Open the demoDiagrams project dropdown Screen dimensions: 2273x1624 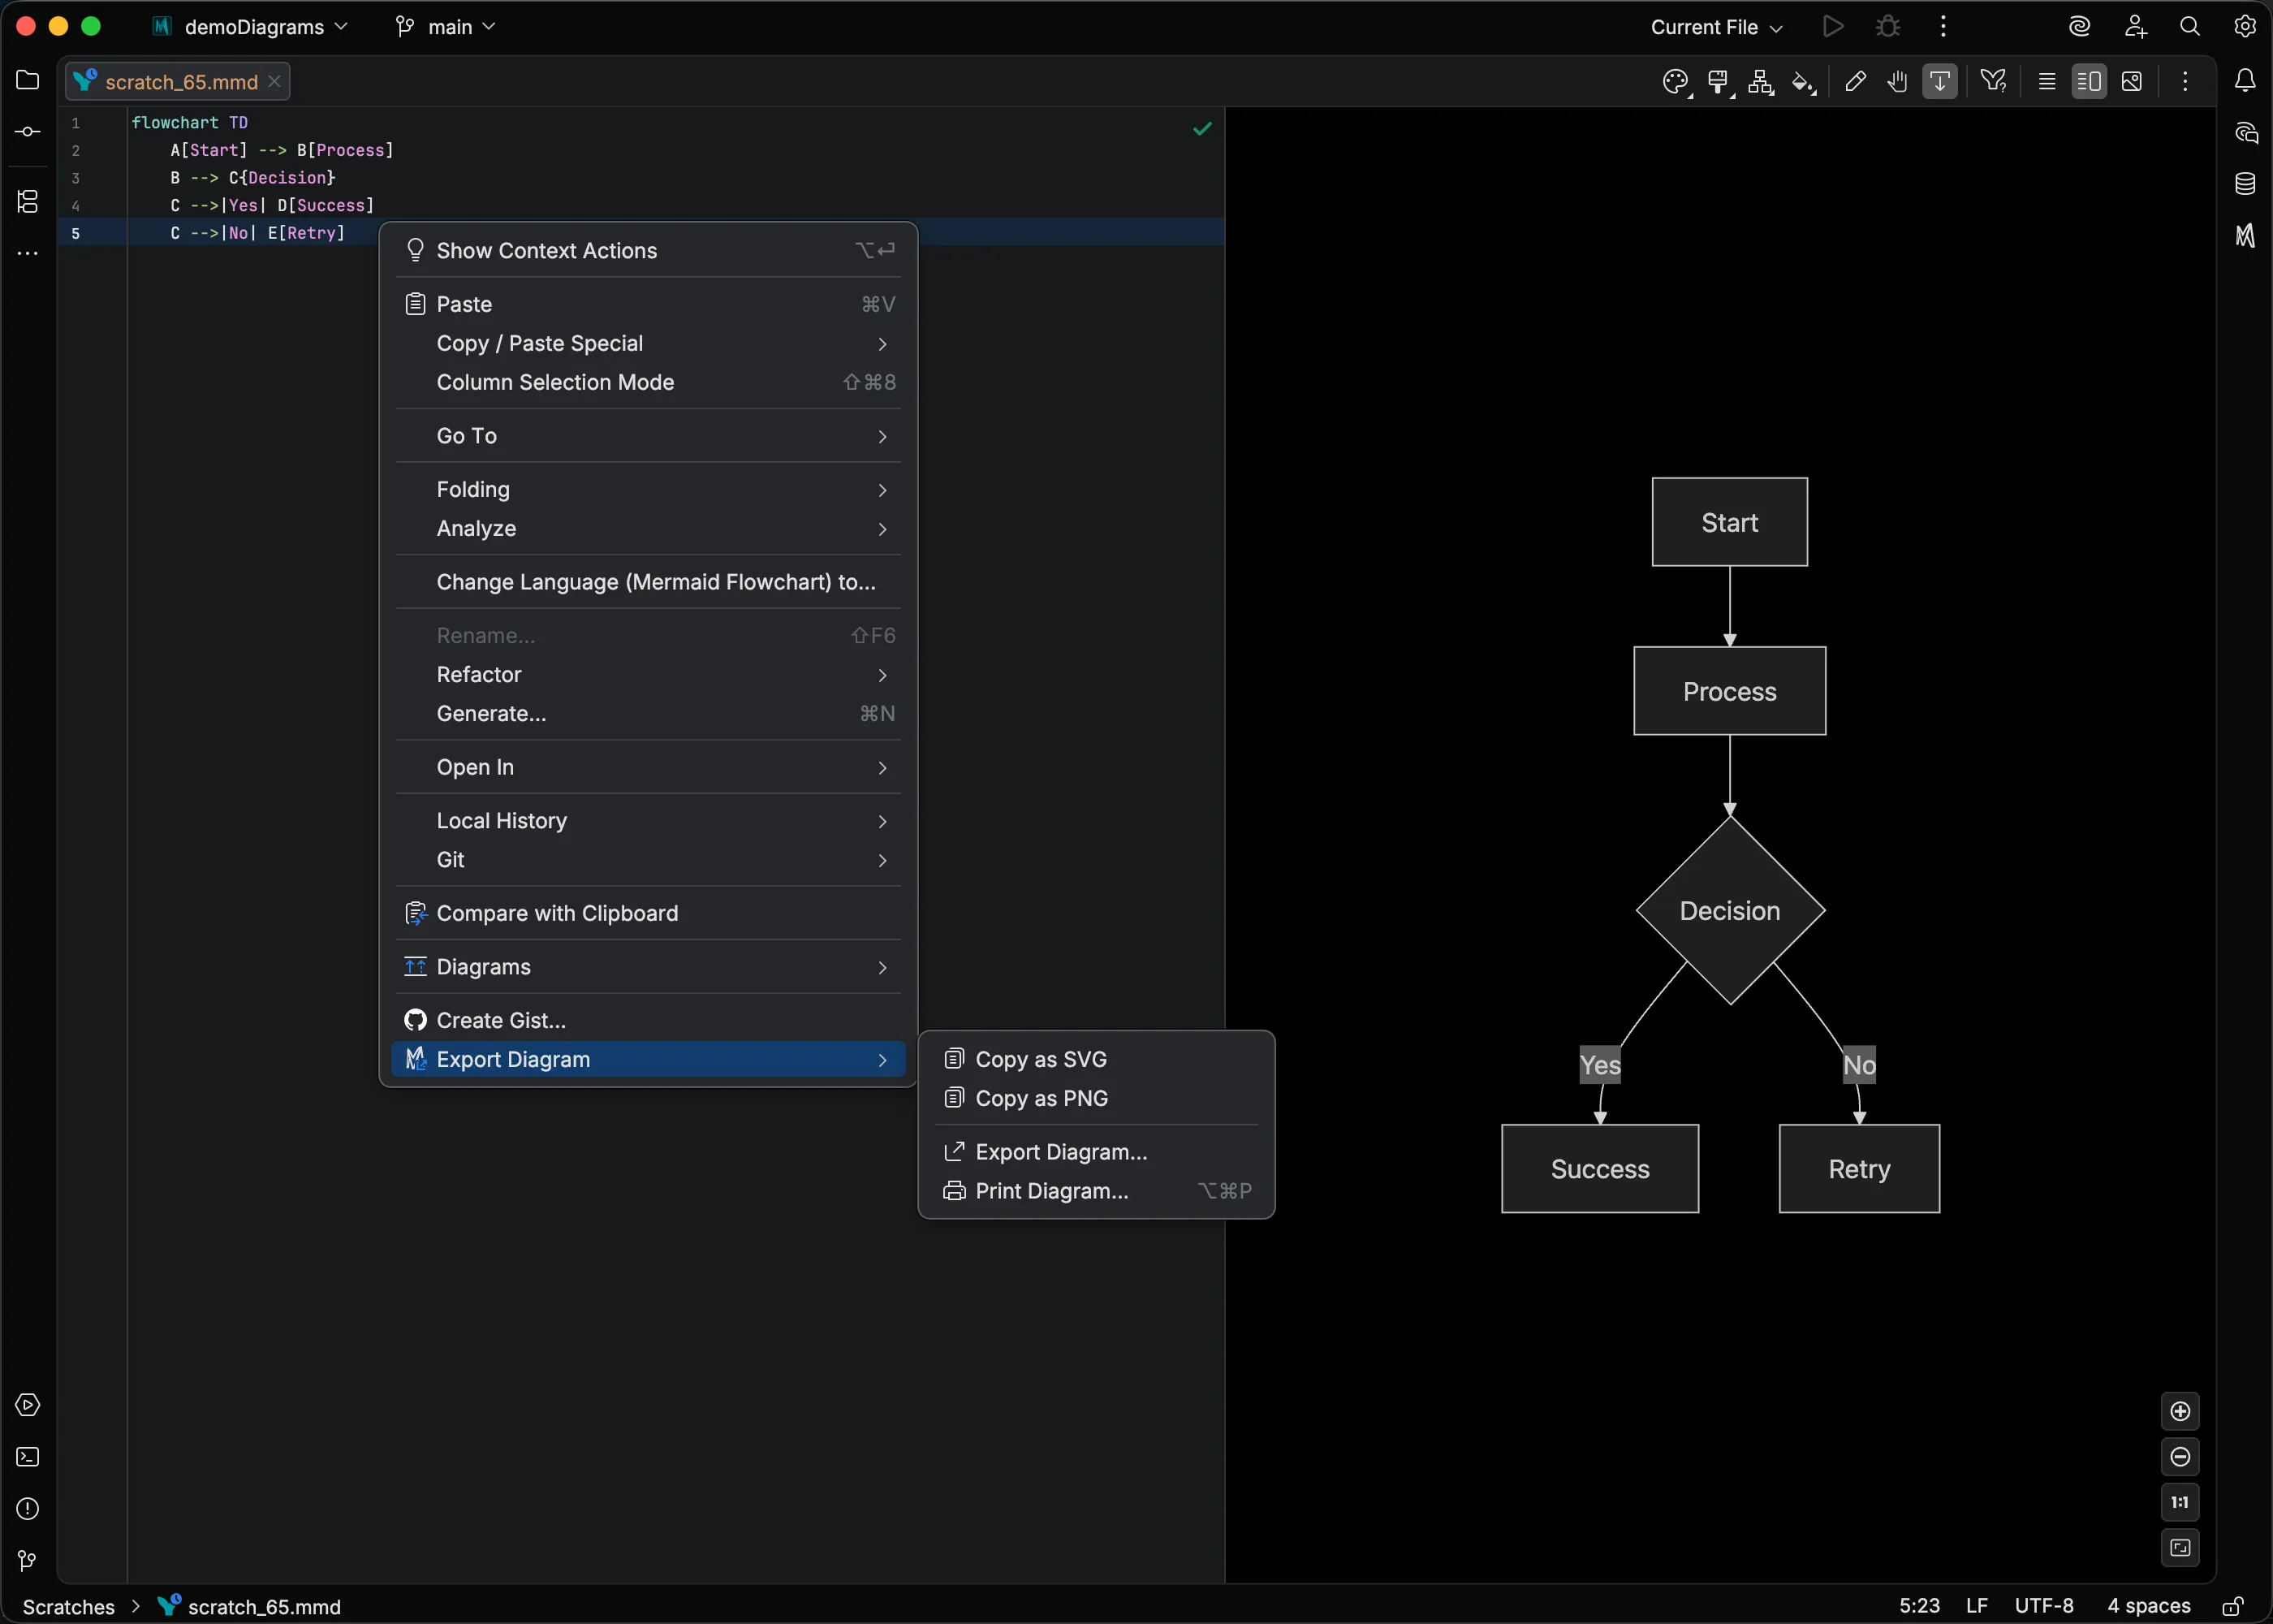tap(250, 27)
